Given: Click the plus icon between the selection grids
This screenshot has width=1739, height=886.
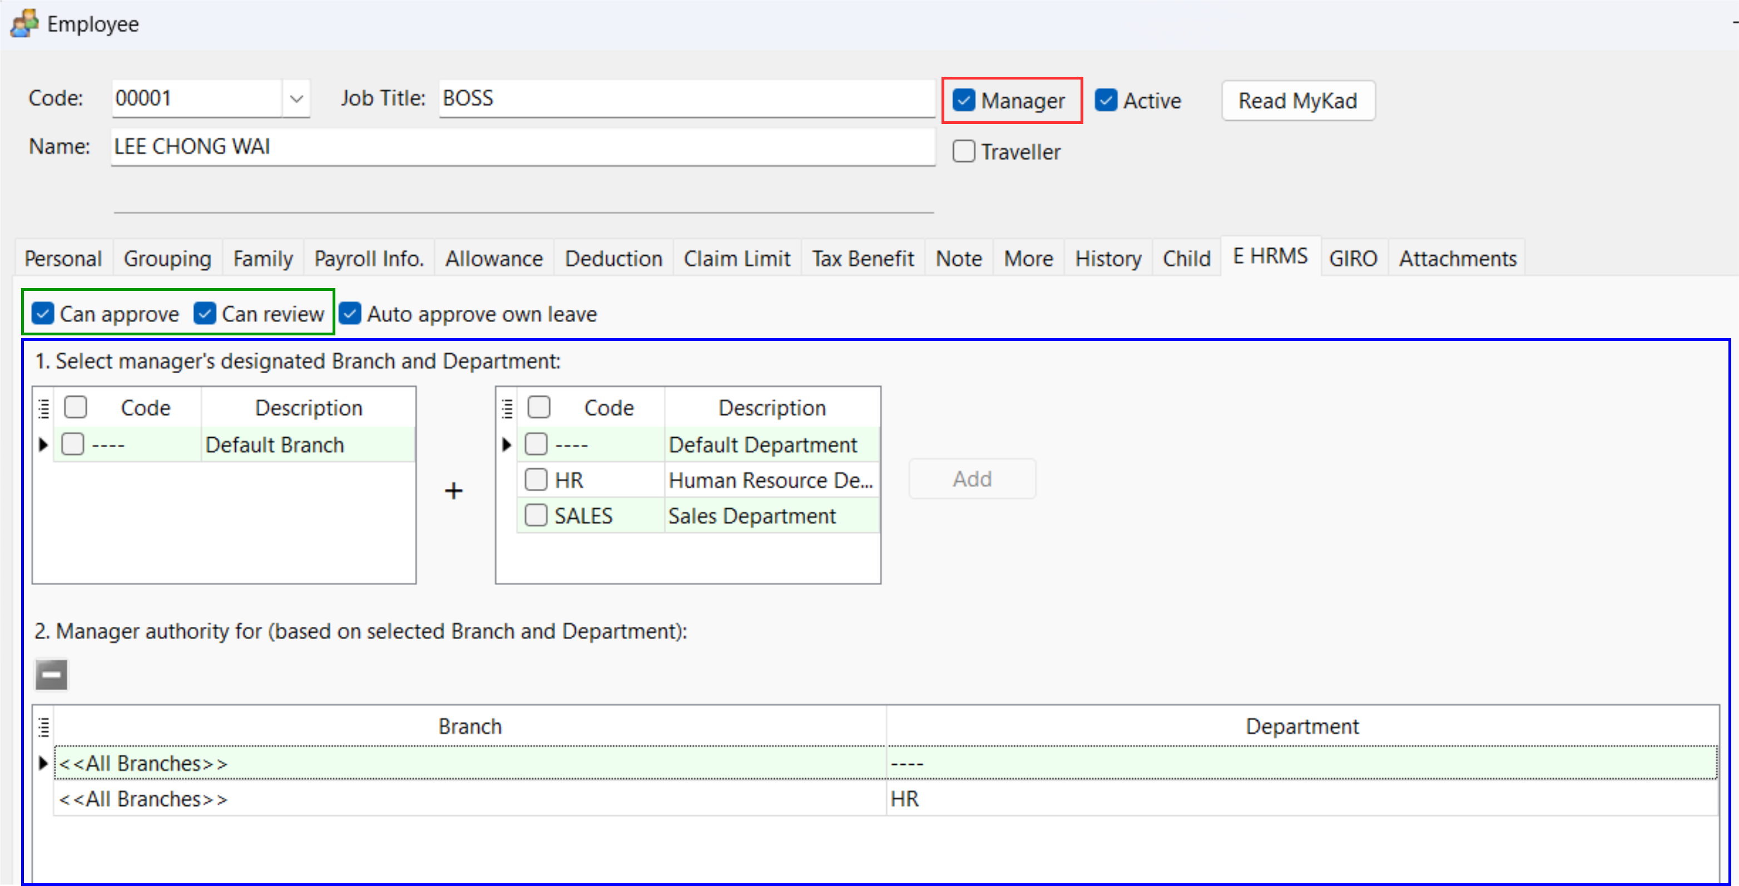Looking at the screenshot, I should [454, 491].
